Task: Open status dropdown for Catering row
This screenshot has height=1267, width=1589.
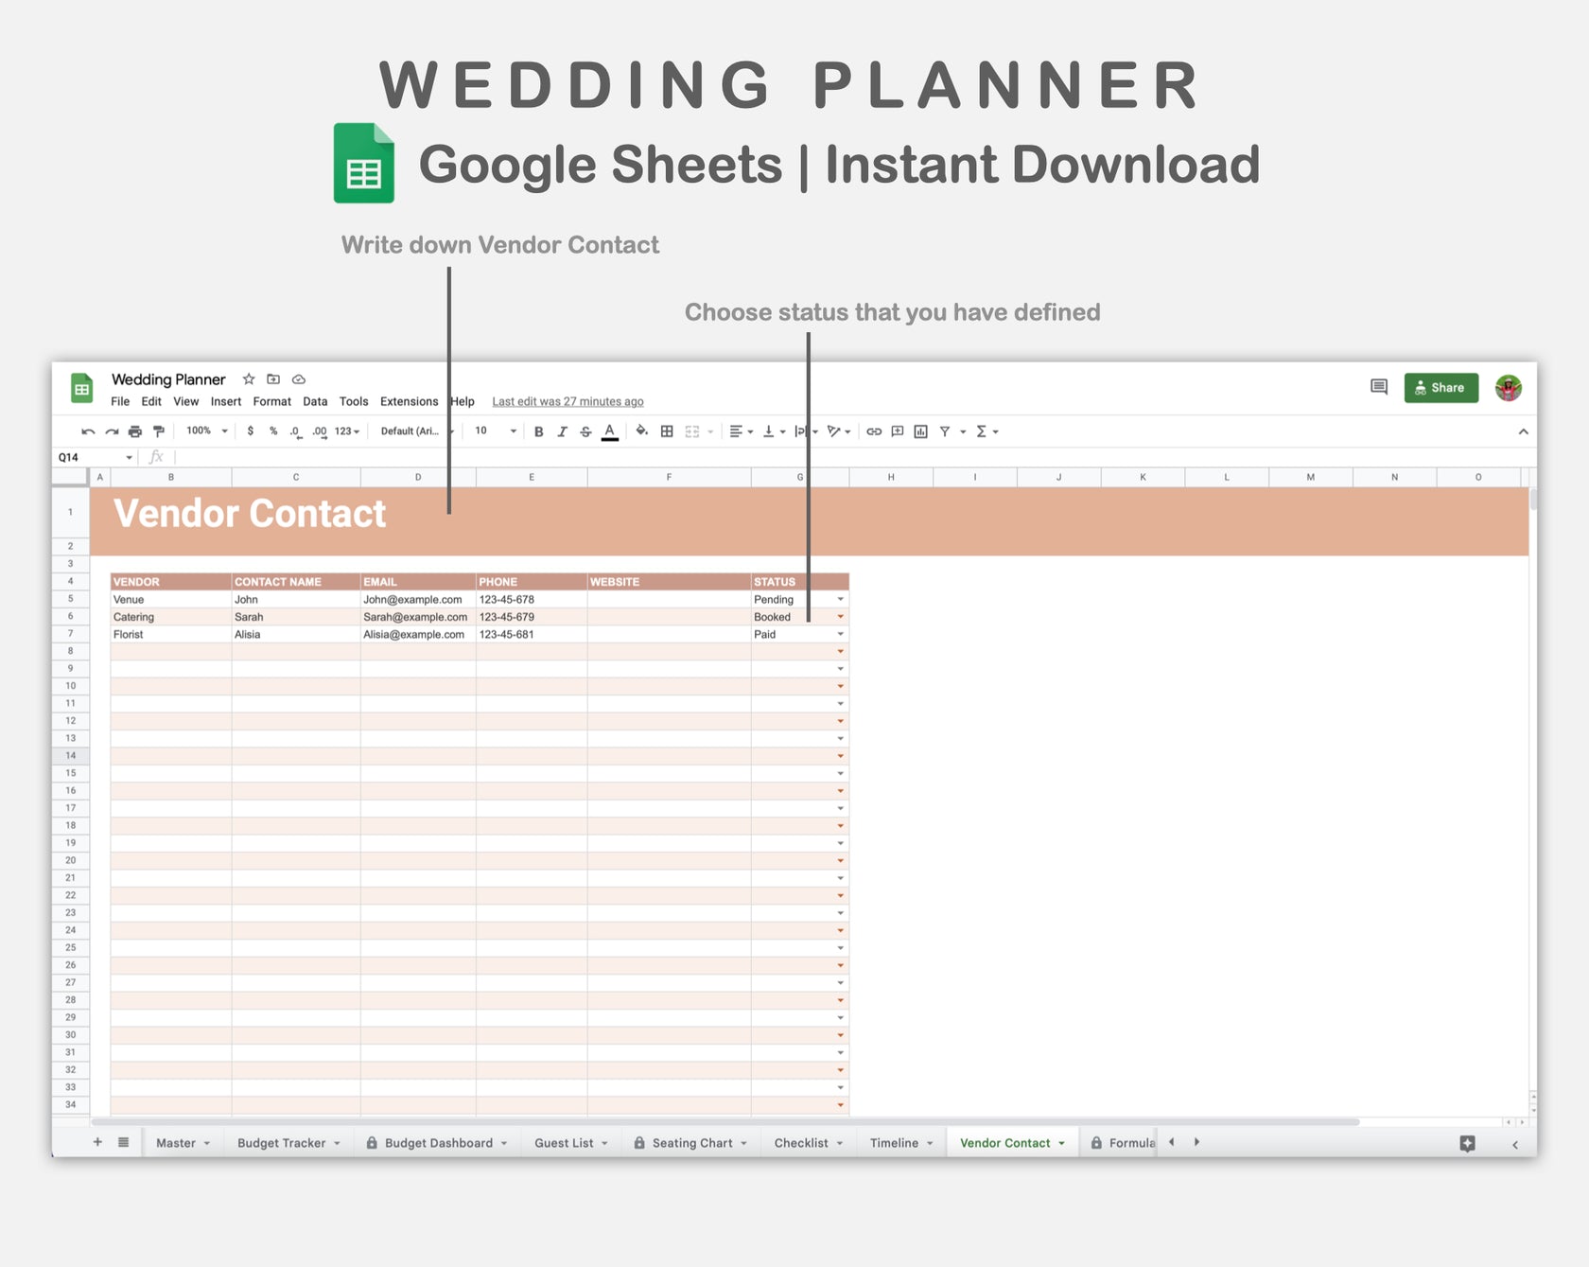Action: point(840,616)
